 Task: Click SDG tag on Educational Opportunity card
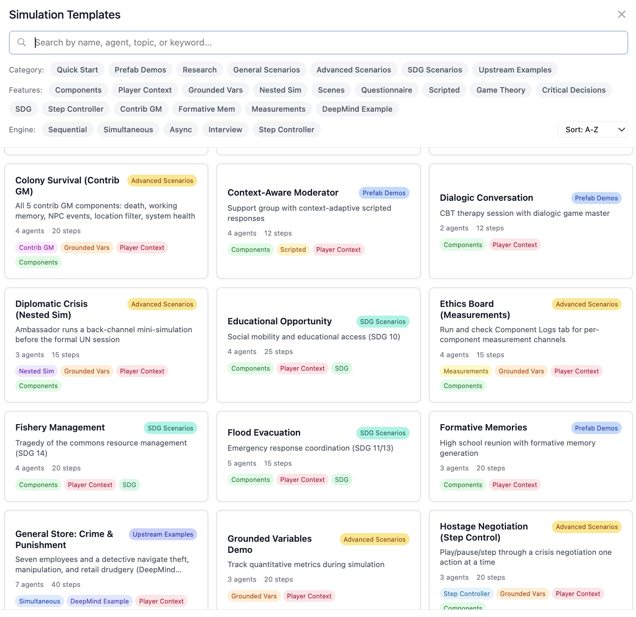(x=341, y=368)
